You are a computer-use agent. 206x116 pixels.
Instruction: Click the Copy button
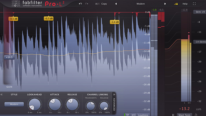pyautogui.click(x=104, y=4)
